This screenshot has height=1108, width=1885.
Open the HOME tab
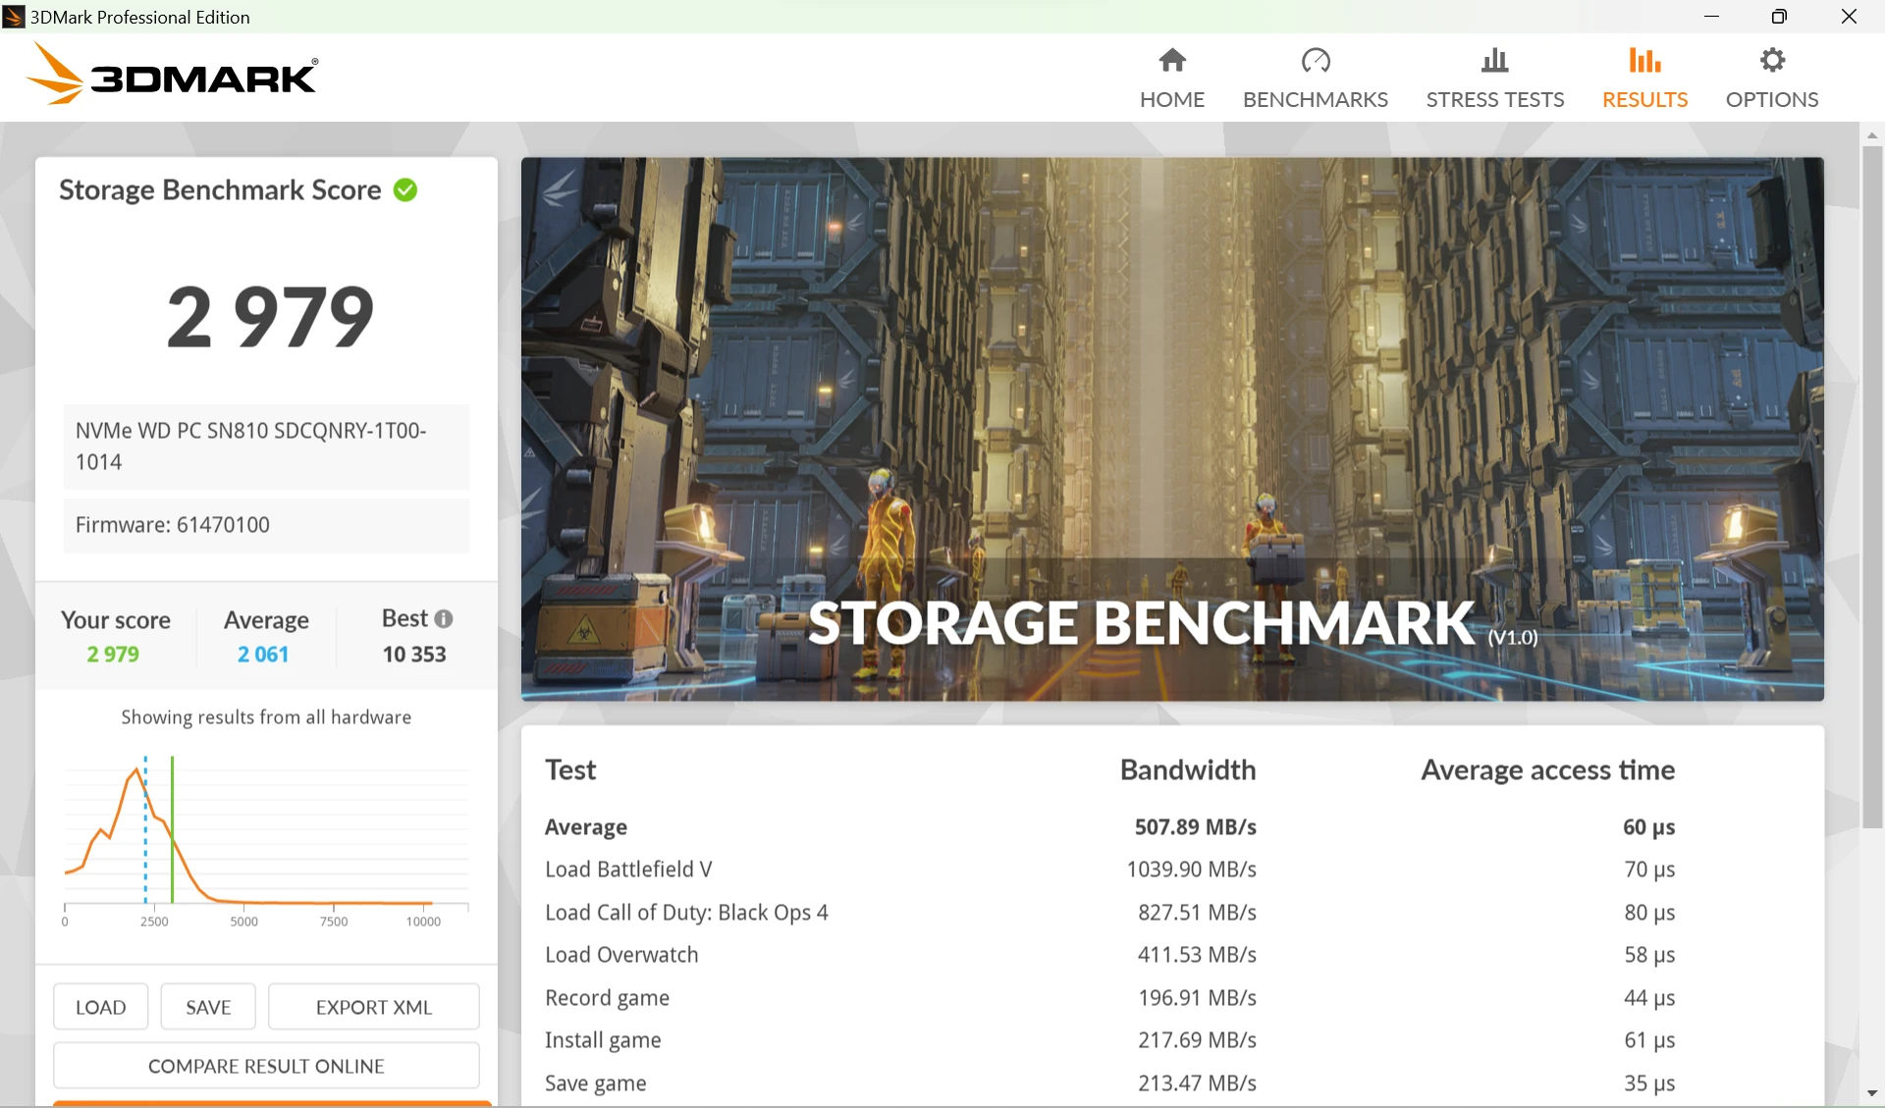pos(1172,79)
